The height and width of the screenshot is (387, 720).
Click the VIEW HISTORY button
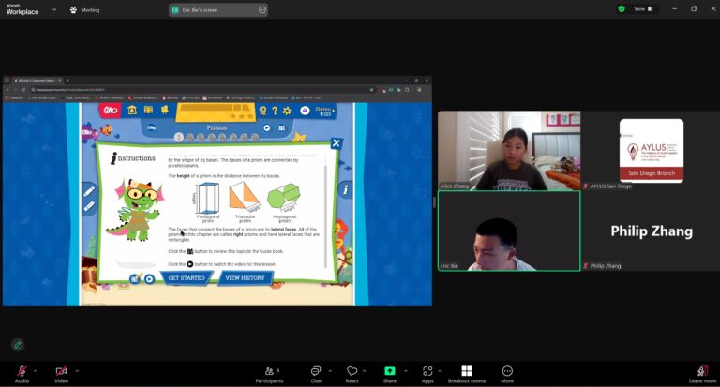point(246,278)
